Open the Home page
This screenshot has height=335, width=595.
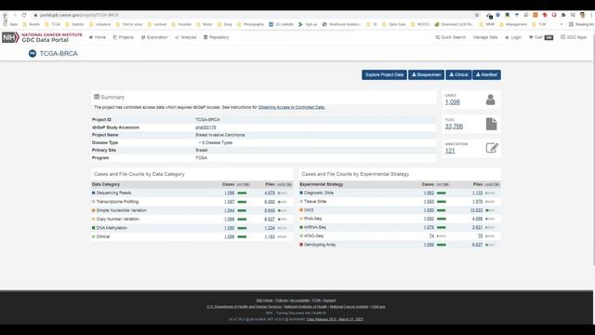tap(98, 37)
